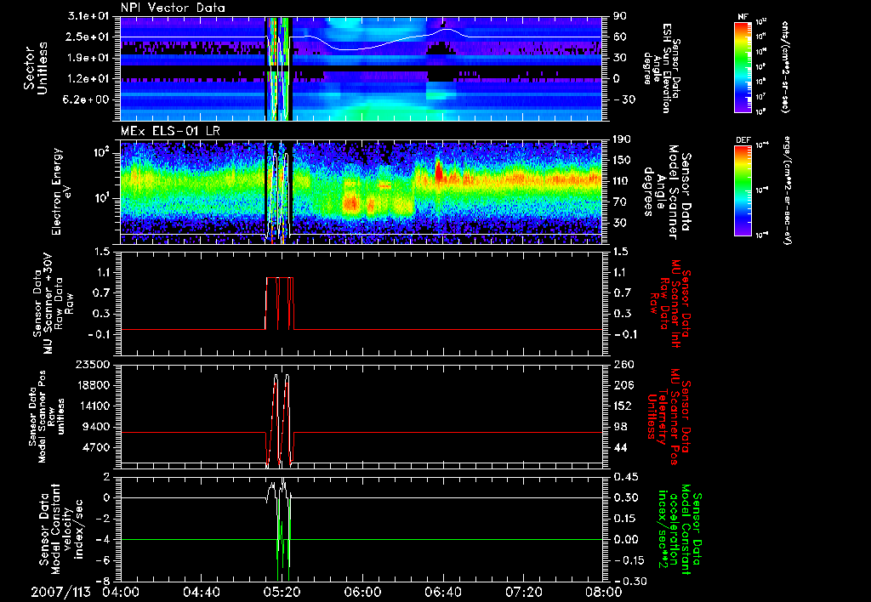871x602 pixels.
Task: Click the 190 scanner angle tick label
Action: point(623,139)
